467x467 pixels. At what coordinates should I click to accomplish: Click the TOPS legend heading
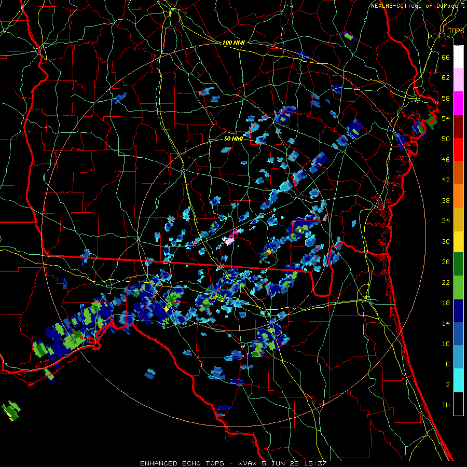click(456, 31)
